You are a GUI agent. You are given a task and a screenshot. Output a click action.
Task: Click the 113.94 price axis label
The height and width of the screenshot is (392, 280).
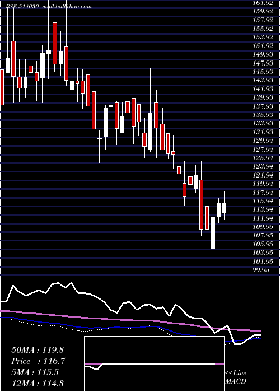(x=263, y=209)
